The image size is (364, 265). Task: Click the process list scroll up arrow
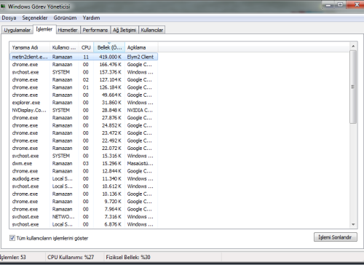point(353,46)
